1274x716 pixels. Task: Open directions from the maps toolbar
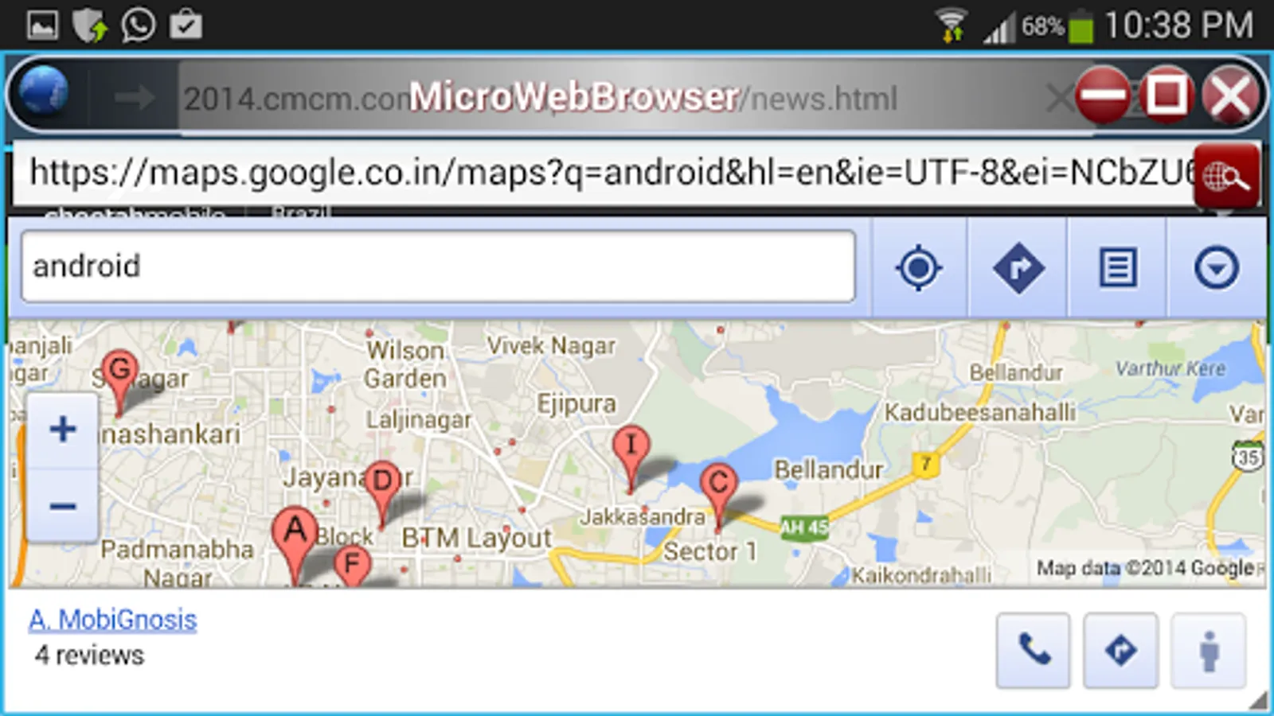(x=1018, y=267)
